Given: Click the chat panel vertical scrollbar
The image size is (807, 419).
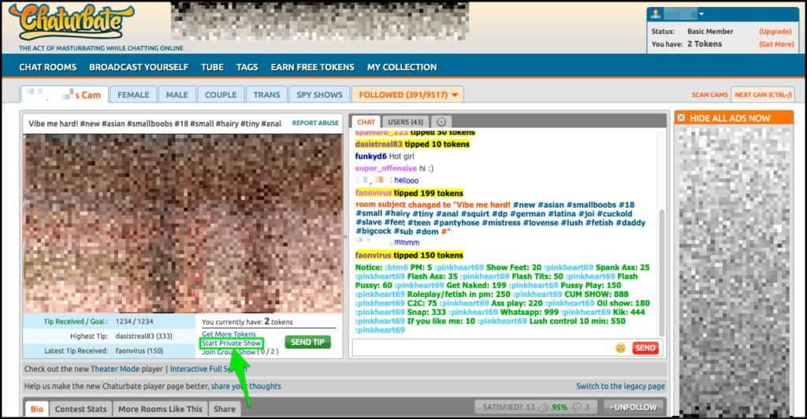Looking at the screenshot, I should pyautogui.click(x=661, y=273).
